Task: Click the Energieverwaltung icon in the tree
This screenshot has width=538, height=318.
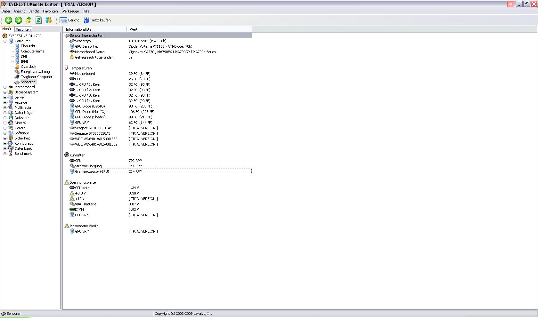Action: (17, 72)
